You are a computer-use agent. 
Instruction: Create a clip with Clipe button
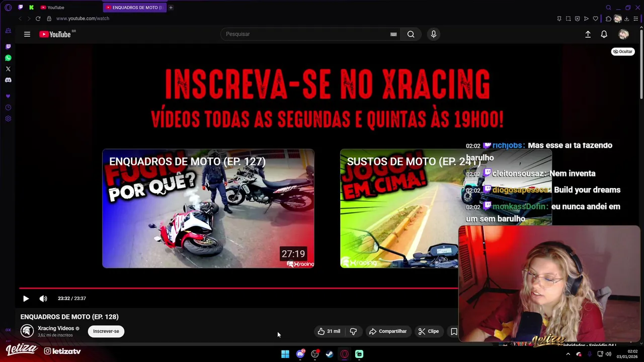pyautogui.click(x=429, y=331)
